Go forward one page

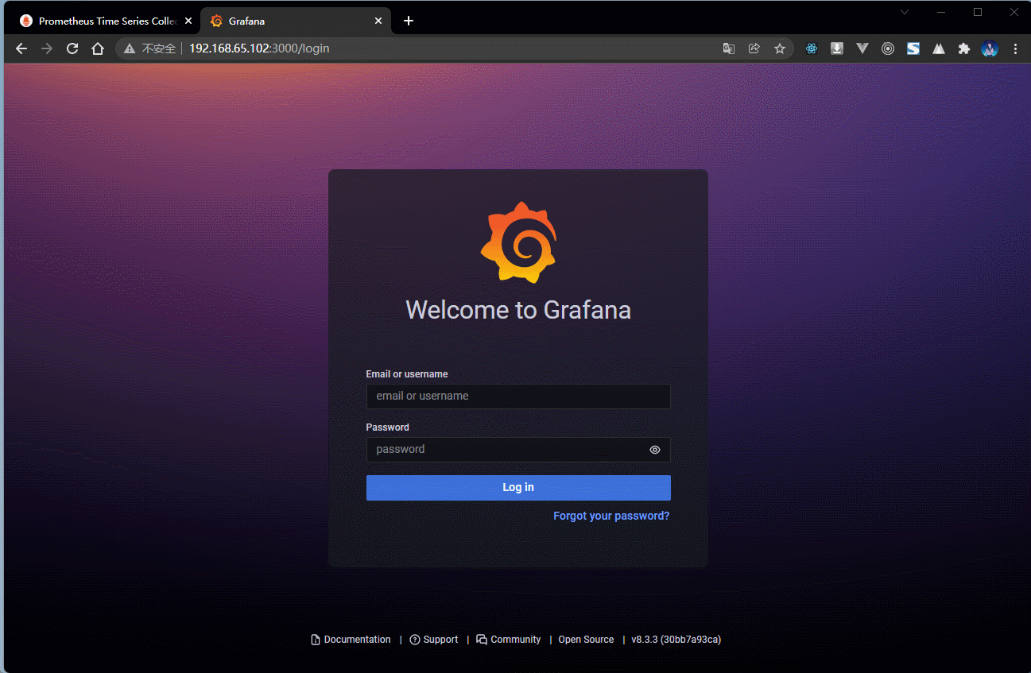coord(47,48)
